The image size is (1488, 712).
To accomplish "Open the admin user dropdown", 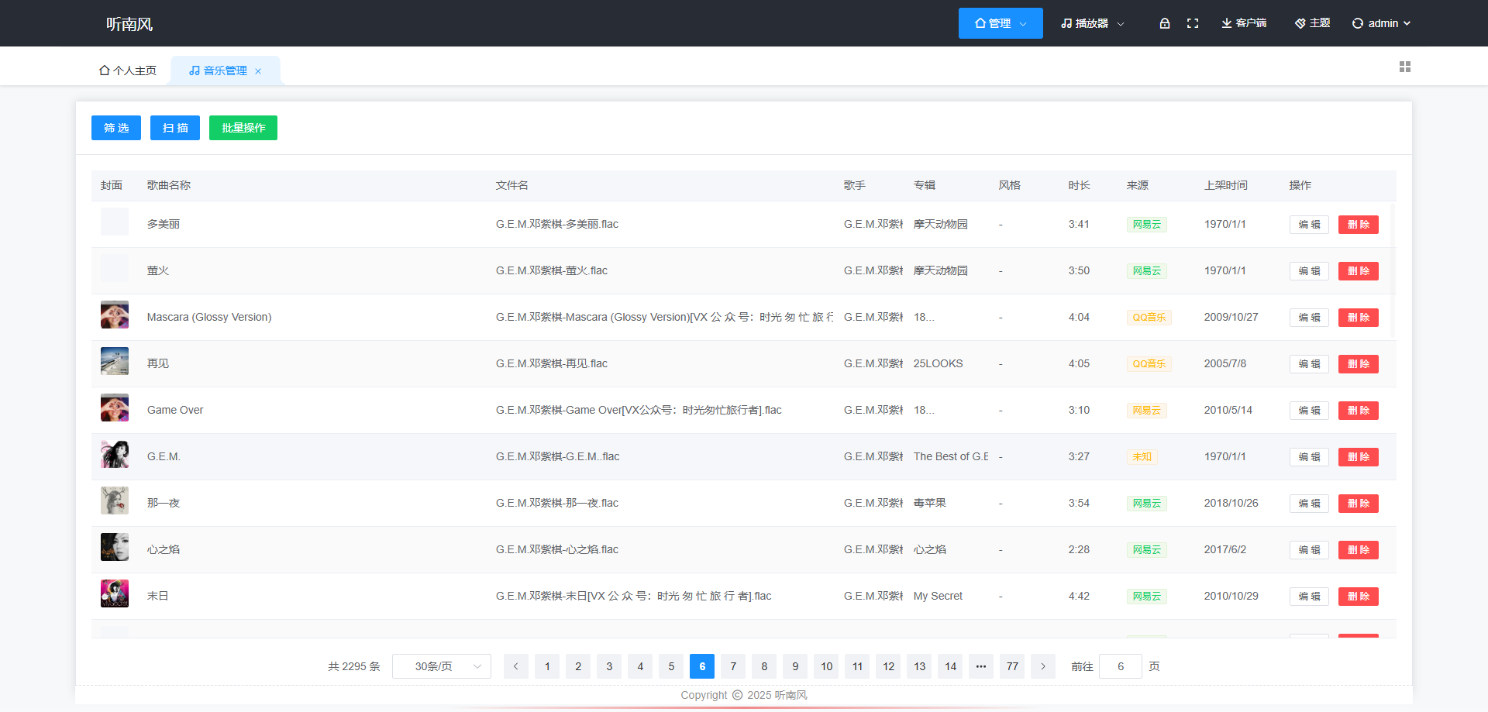I will [x=1381, y=23].
